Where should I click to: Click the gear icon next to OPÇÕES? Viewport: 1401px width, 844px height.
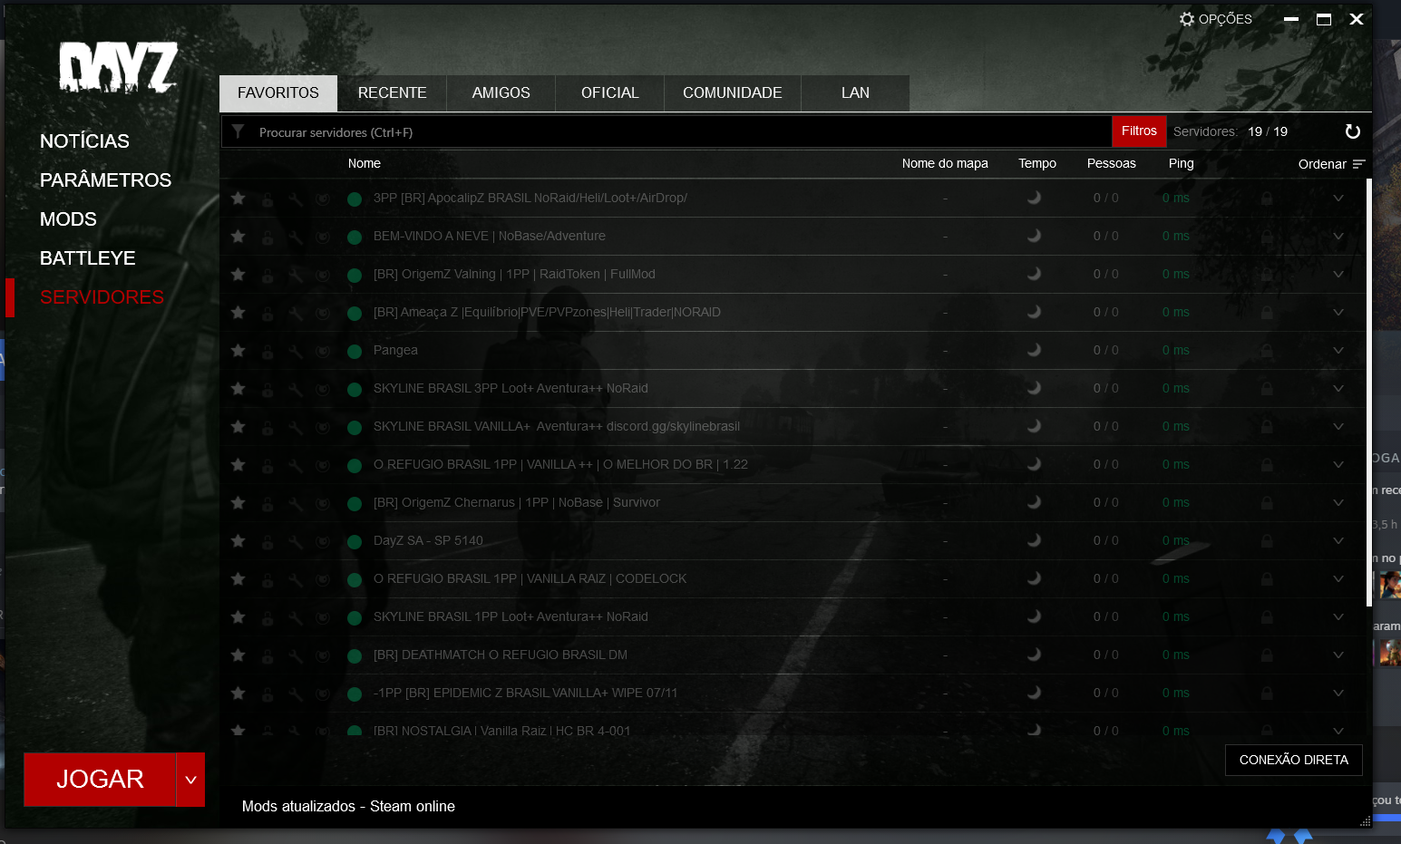1187,19
